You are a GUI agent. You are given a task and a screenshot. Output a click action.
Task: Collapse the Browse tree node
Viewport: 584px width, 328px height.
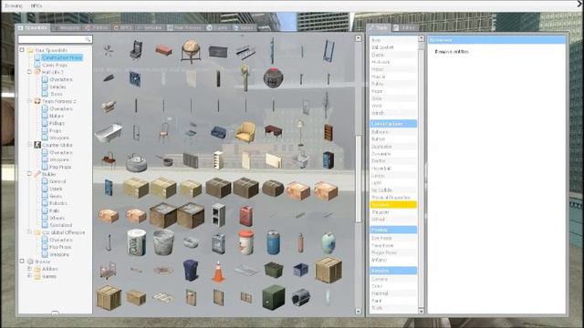22,261
